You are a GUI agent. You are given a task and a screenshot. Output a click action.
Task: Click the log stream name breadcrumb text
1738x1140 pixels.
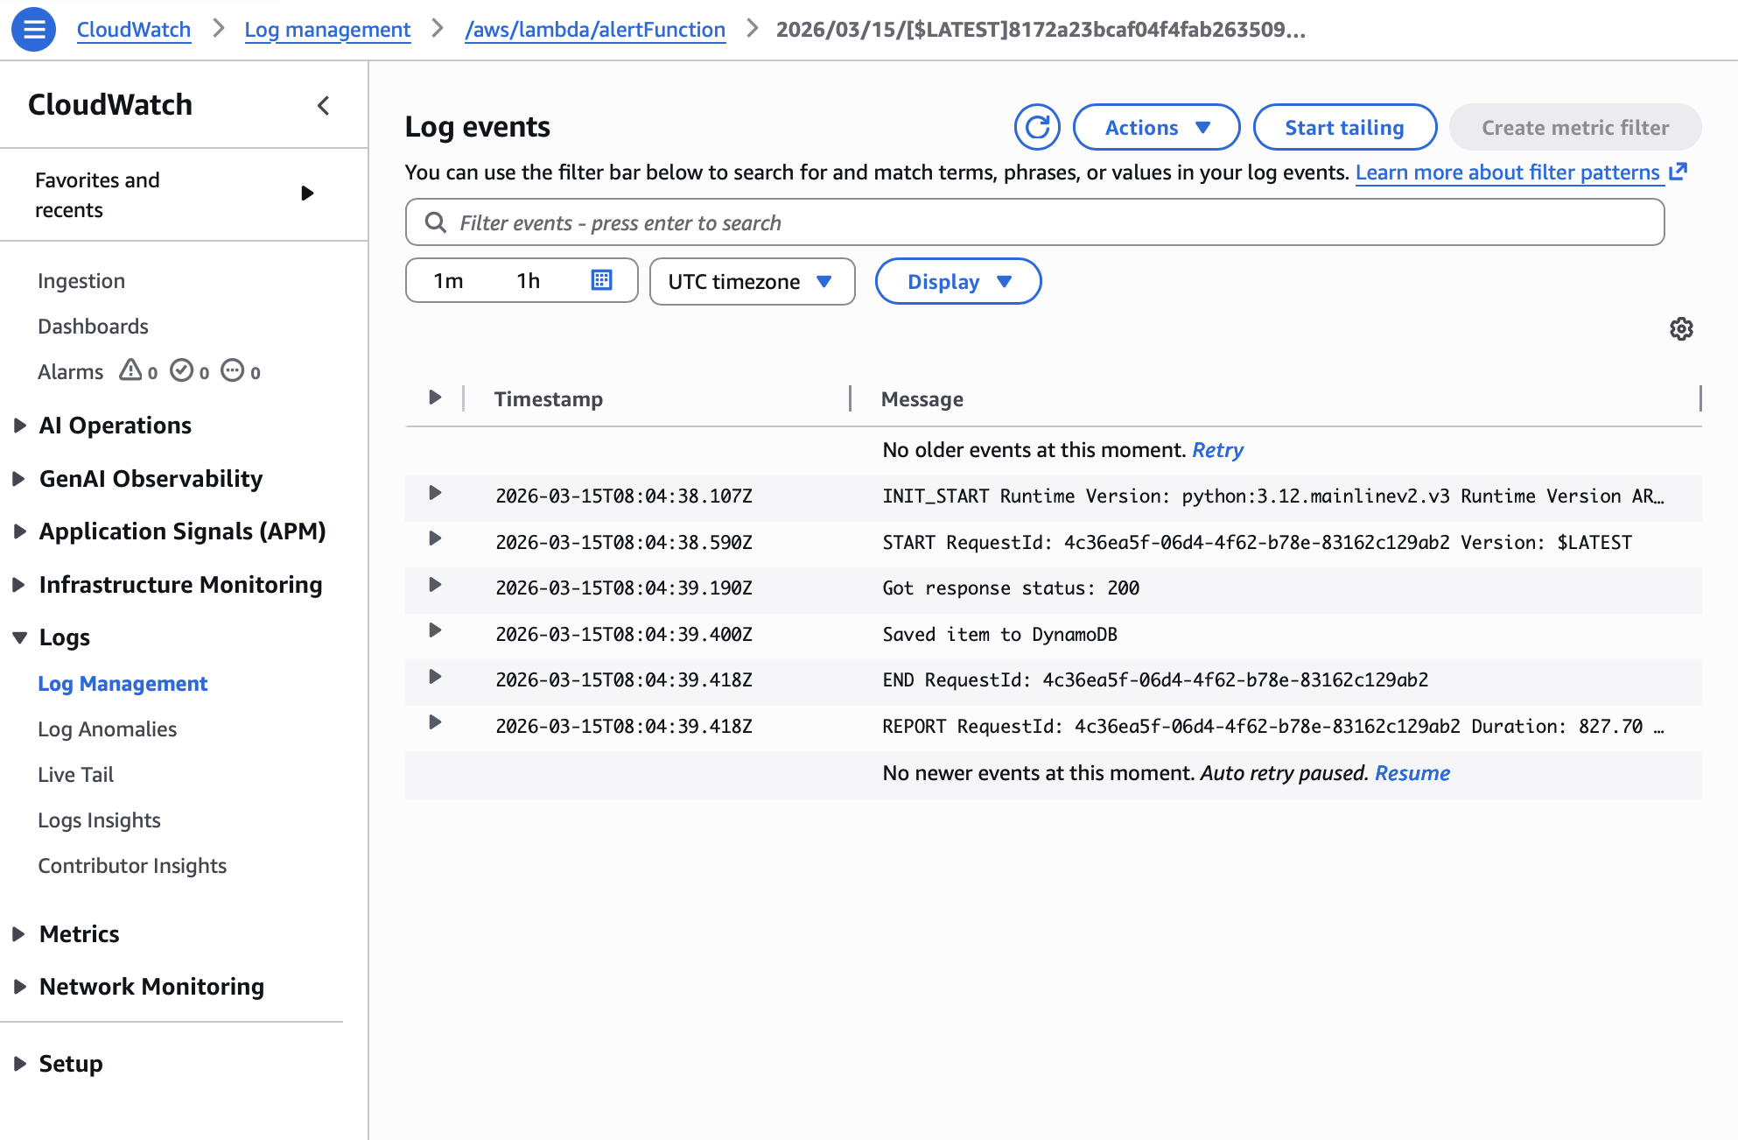point(1041,29)
